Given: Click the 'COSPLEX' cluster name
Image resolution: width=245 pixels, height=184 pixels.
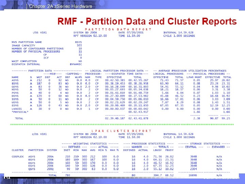Looking at the screenshot, I should (18, 157).
